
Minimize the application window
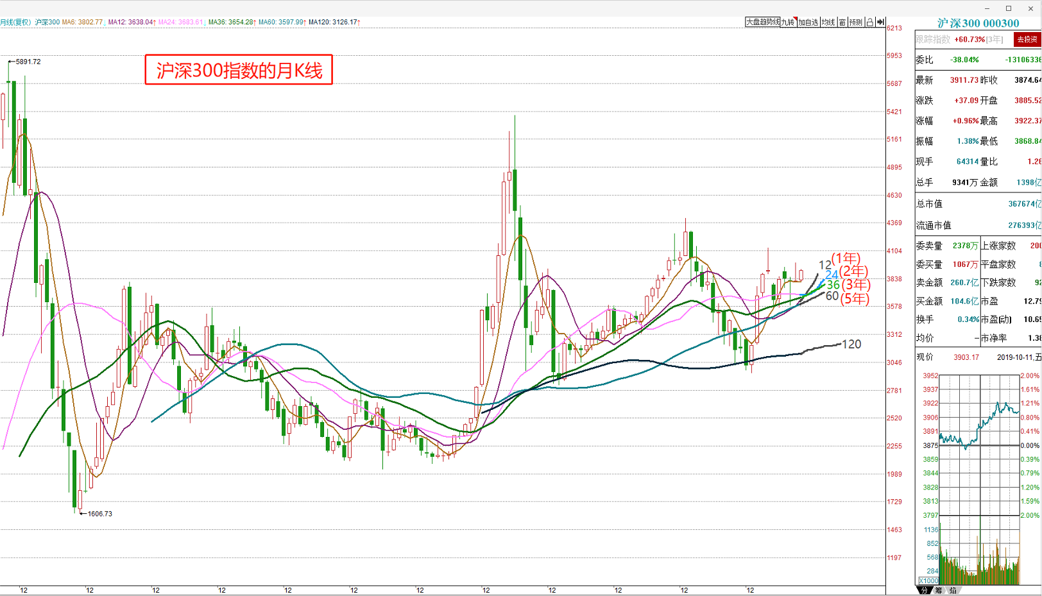click(x=987, y=8)
